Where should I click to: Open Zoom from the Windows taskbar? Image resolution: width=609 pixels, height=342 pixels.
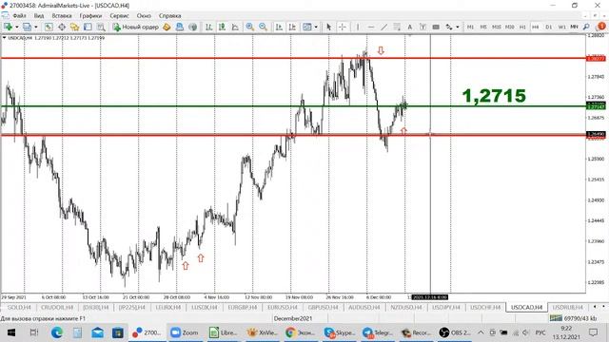pos(185,332)
